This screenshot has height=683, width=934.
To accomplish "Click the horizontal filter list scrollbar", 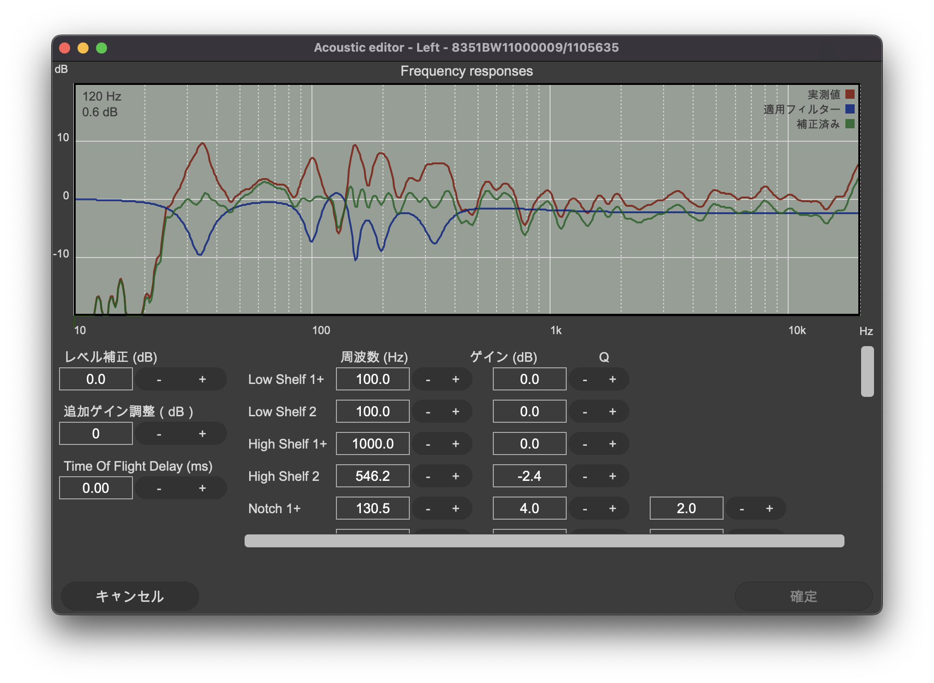I will (545, 541).
